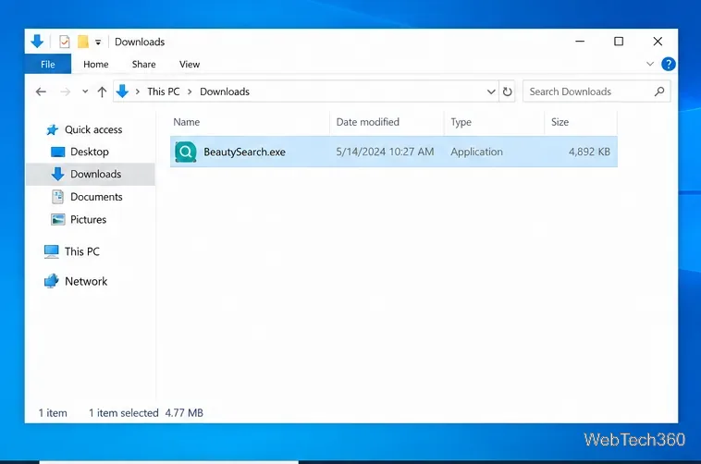Click the Search Downloads field
This screenshot has height=464, width=701.
(596, 92)
